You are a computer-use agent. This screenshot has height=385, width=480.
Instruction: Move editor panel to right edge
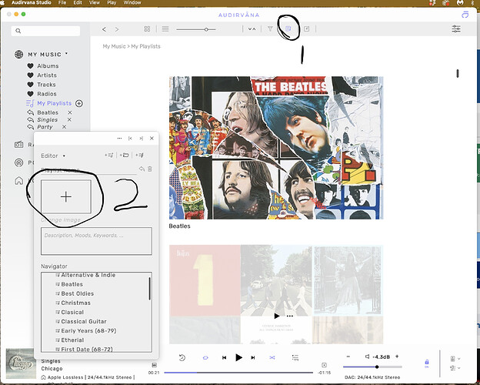141,139
